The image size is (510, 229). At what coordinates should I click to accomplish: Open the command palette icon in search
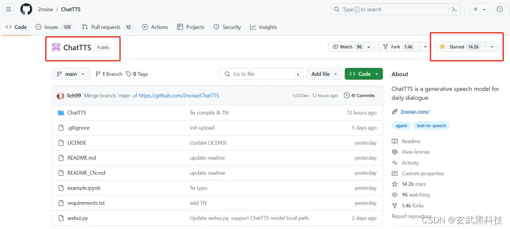click(454, 10)
